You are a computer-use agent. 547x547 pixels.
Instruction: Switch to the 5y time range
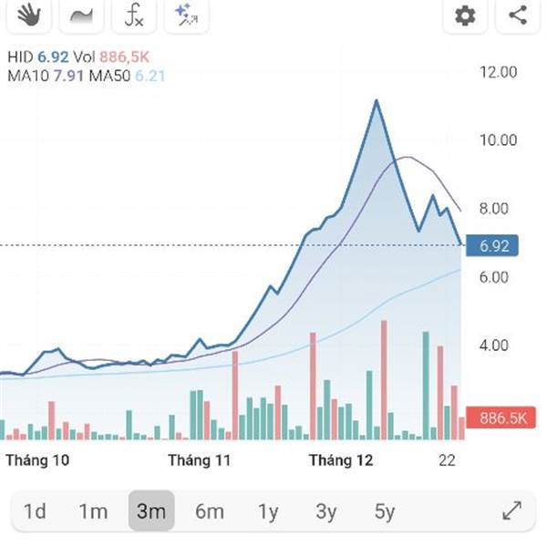click(x=384, y=511)
